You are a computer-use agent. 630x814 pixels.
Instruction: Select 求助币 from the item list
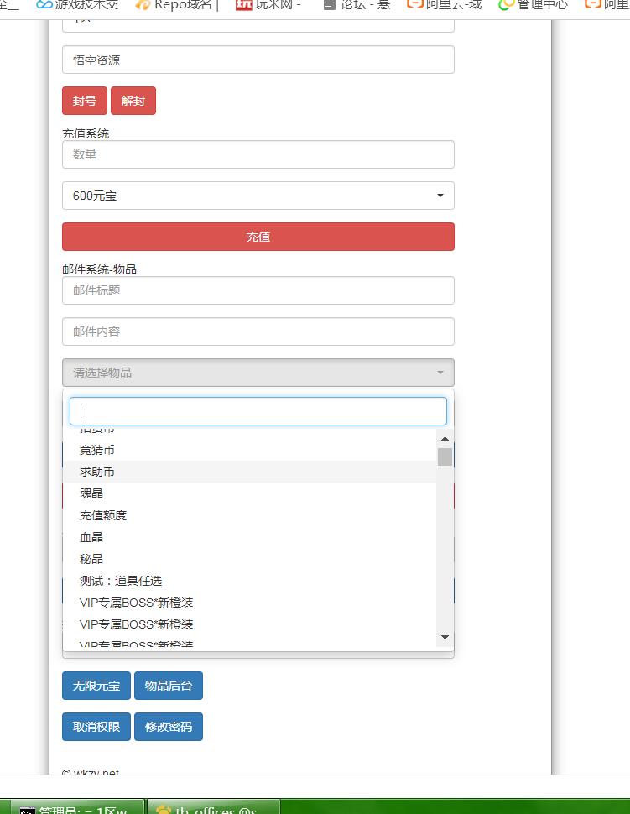tap(97, 472)
